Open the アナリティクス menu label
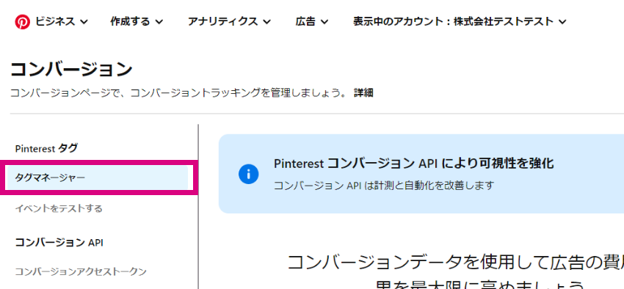 (x=223, y=21)
